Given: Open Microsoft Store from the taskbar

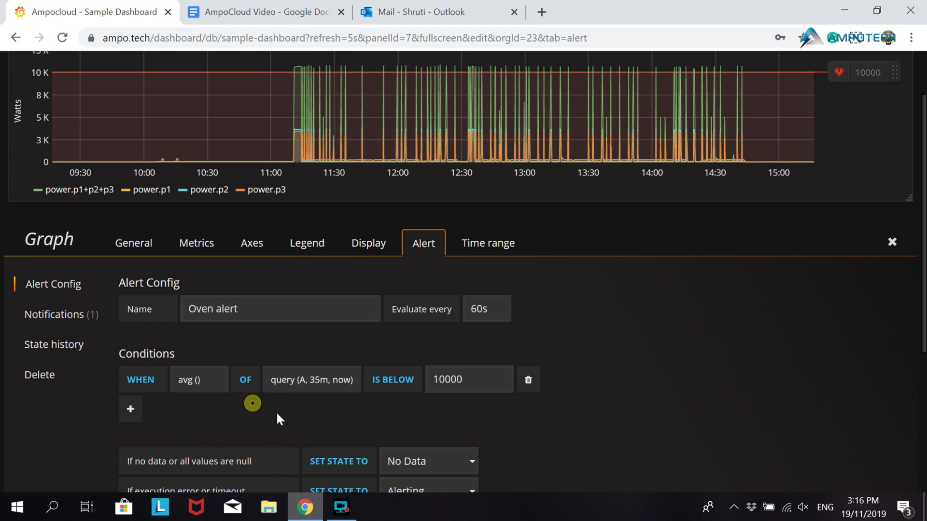Looking at the screenshot, I should coord(124,507).
